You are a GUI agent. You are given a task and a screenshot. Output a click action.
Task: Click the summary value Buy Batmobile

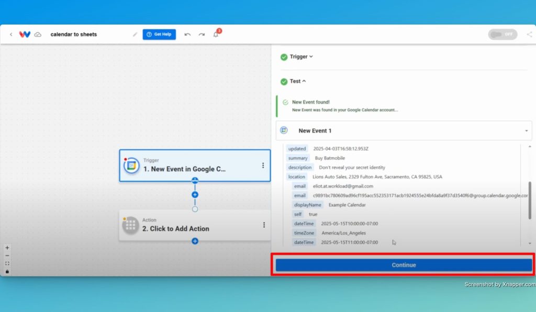point(330,158)
